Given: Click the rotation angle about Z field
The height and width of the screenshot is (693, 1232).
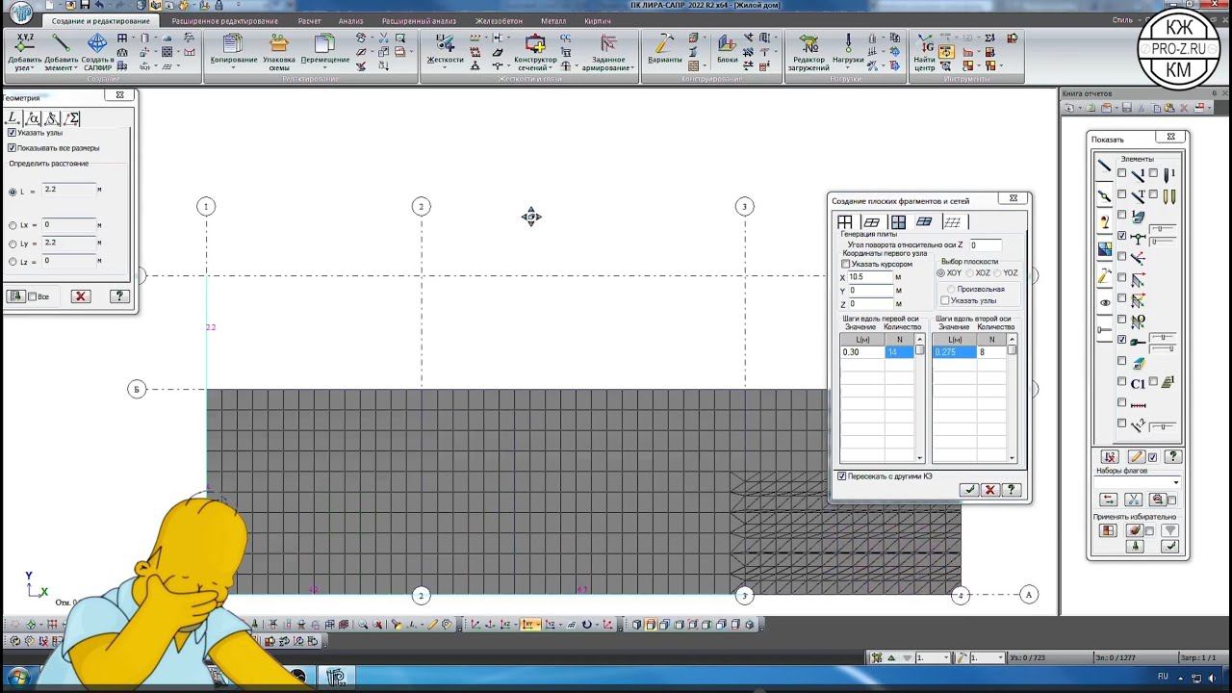Looking at the screenshot, I should click(x=985, y=245).
